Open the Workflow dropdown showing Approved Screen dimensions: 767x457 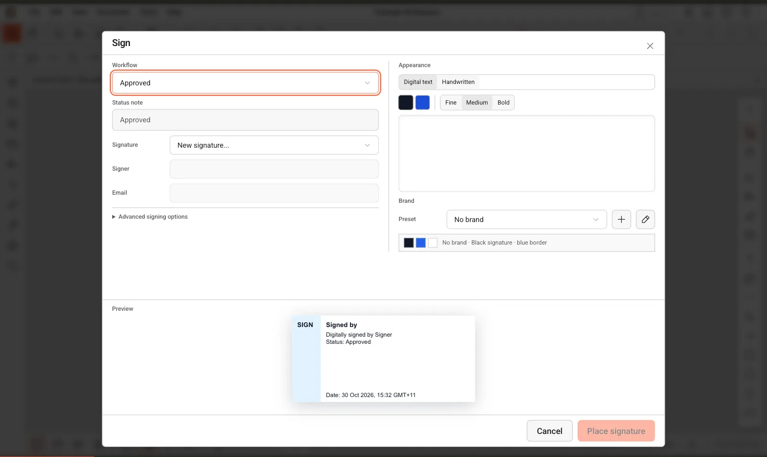click(245, 83)
